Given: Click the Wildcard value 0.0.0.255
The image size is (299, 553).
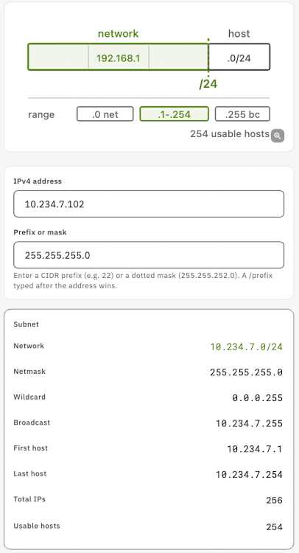Looking at the screenshot, I should 258,398.
